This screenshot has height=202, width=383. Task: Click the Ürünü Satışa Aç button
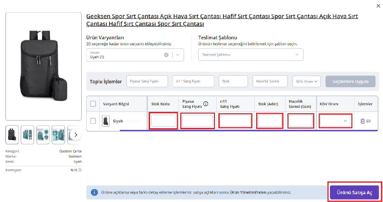[354, 192]
